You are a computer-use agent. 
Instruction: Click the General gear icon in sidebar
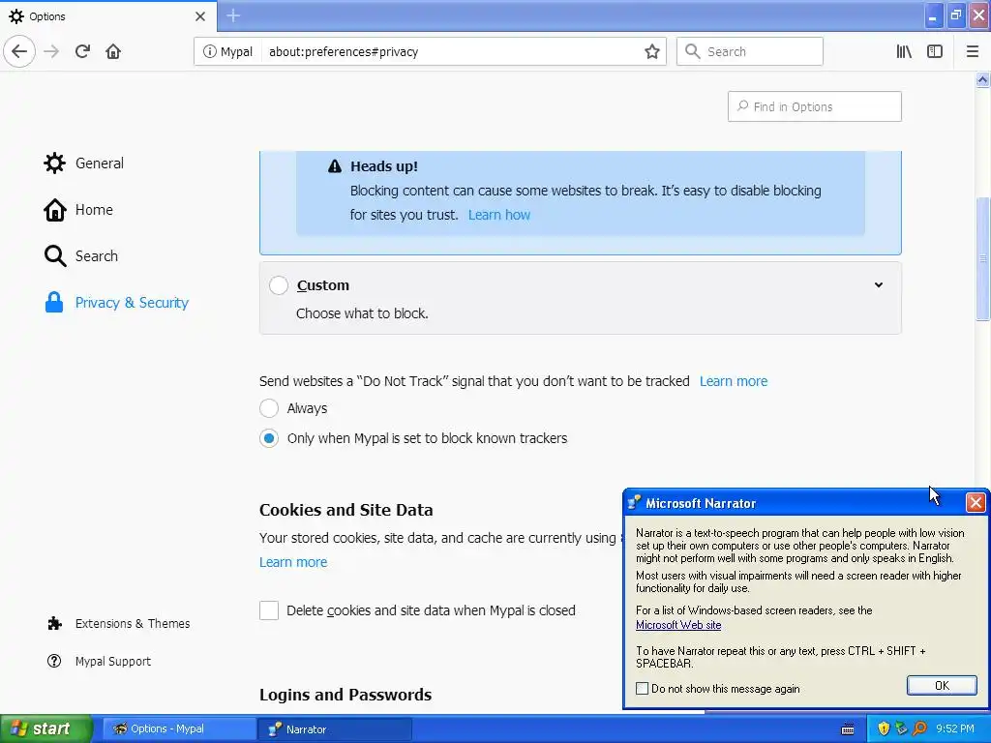point(54,163)
